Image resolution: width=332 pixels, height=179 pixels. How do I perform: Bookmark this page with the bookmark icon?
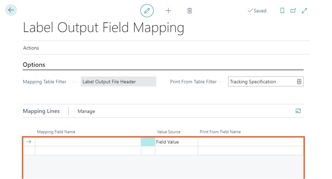[282, 11]
